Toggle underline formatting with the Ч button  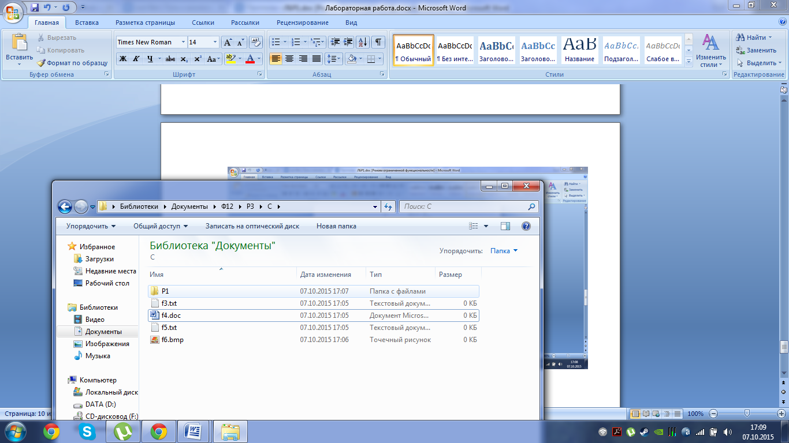(x=151, y=59)
